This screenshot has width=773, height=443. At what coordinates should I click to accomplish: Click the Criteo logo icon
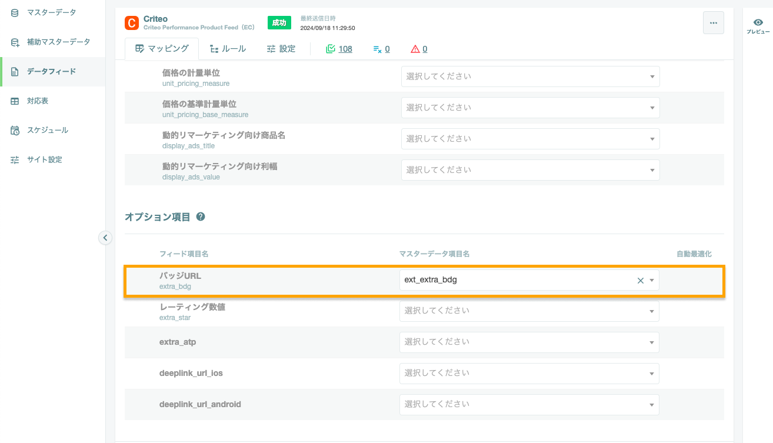(x=131, y=23)
